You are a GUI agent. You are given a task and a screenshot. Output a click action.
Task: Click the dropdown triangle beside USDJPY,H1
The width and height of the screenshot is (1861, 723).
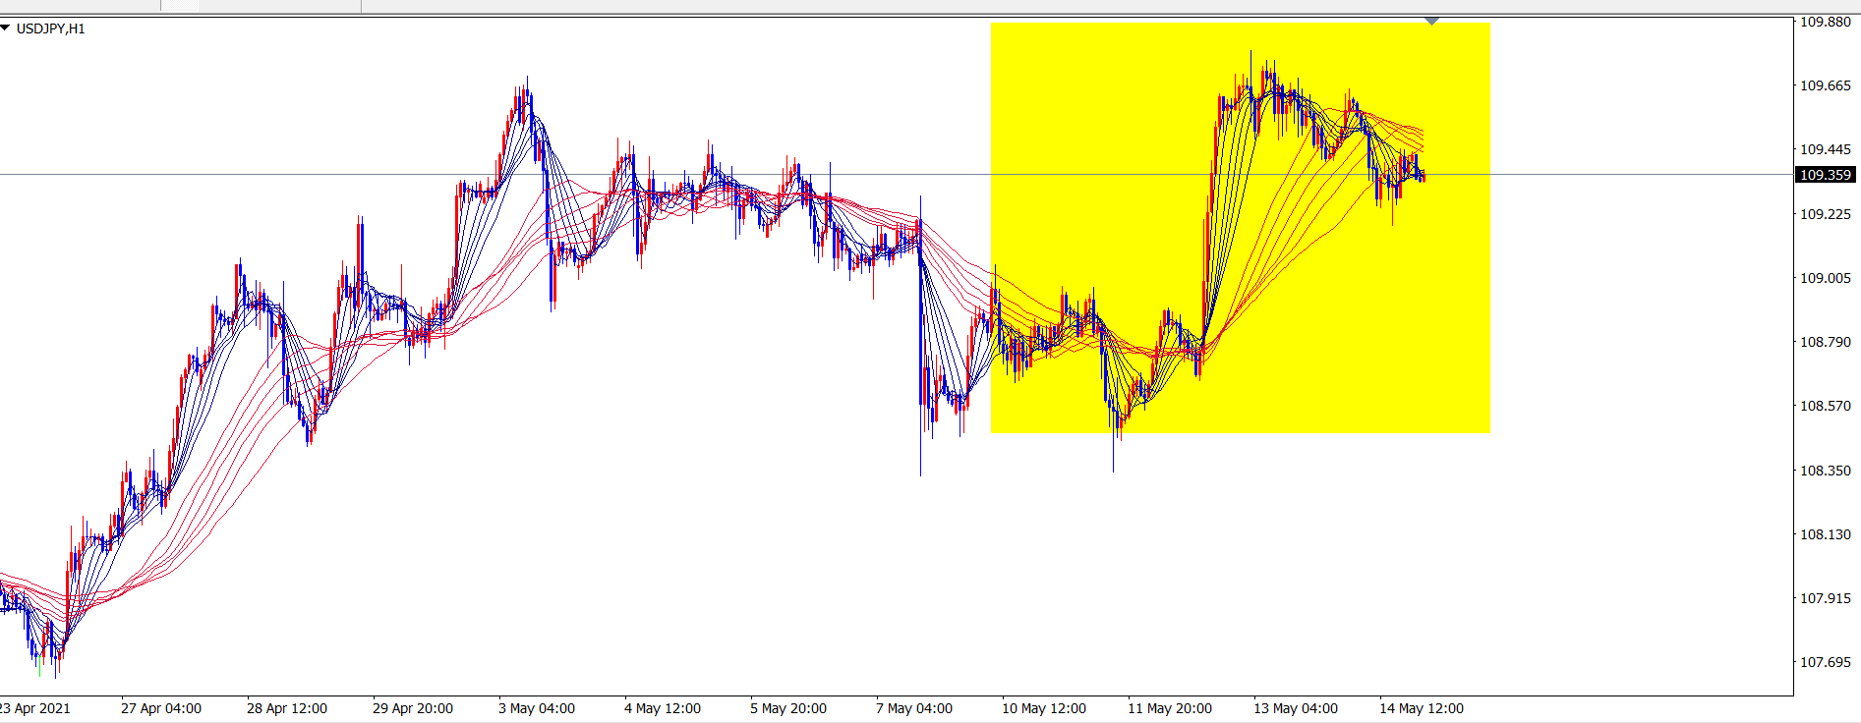click(x=6, y=28)
